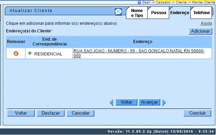Click the Endereço(s) do Cliente label

[x=29, y=31]
